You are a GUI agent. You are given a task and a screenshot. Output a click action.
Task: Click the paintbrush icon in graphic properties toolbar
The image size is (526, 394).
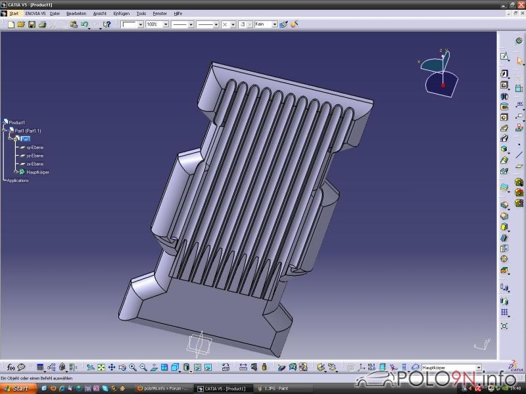click(283, 24)
